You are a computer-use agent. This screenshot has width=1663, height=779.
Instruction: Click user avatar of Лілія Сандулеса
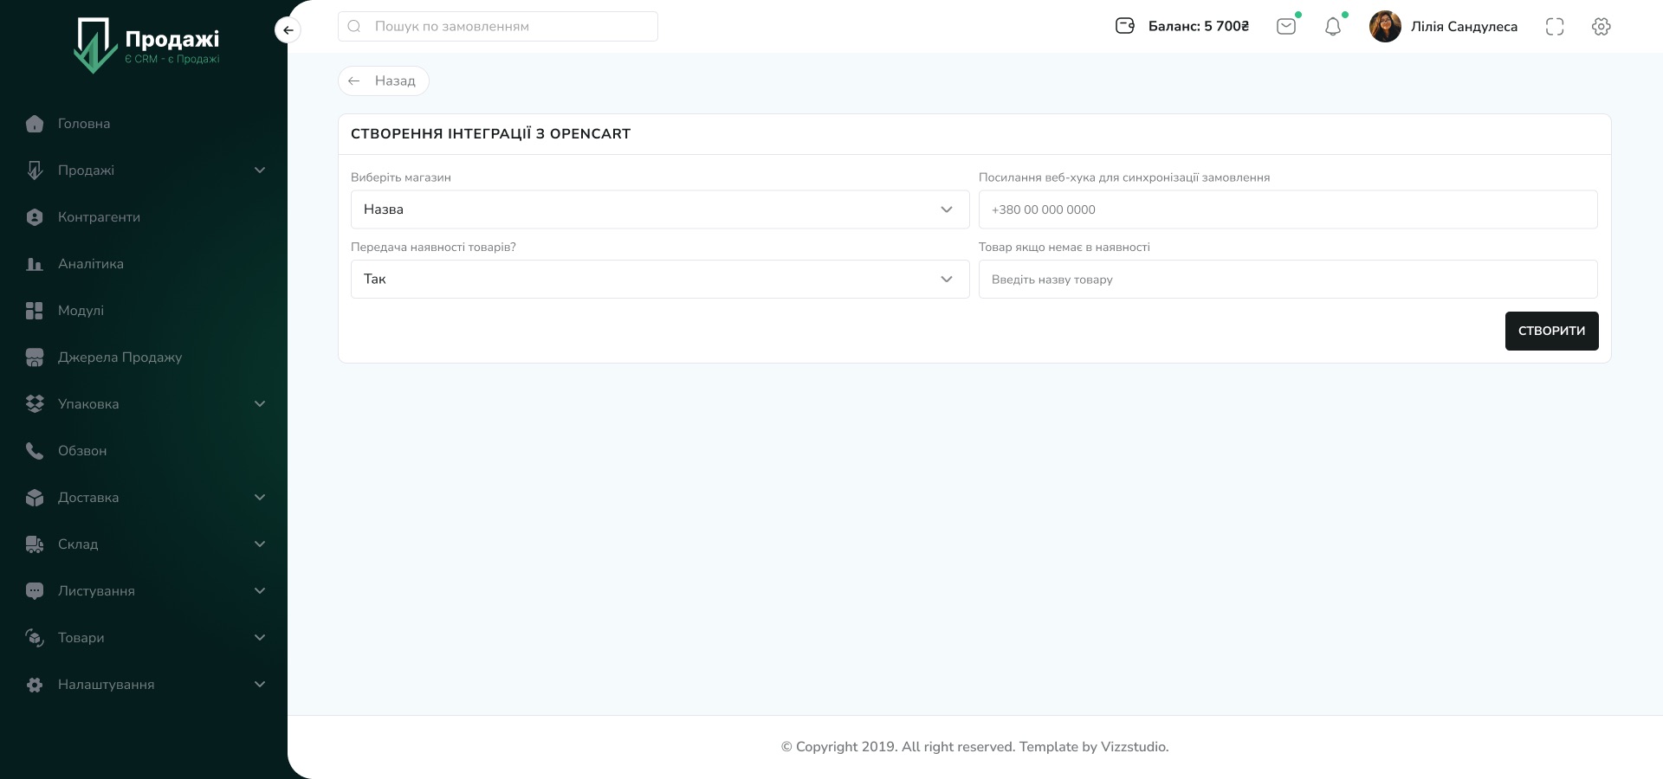[1385, 27]
